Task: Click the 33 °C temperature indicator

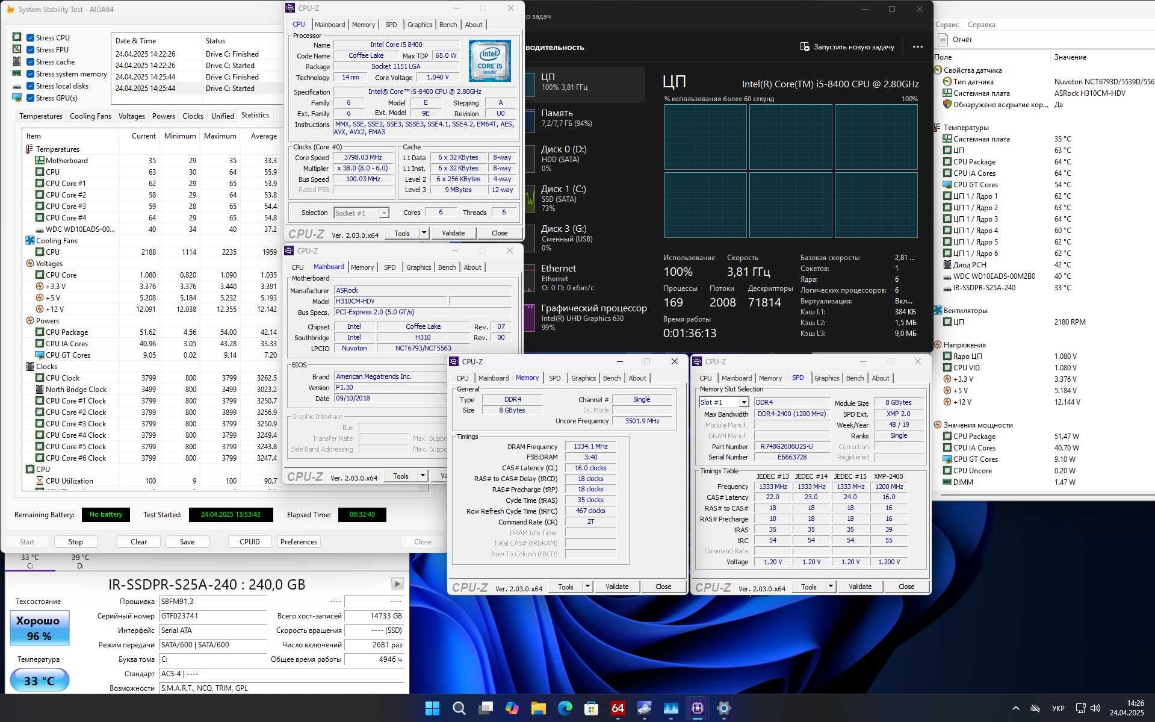Action: pyautogui.click(x=40, y=680)
